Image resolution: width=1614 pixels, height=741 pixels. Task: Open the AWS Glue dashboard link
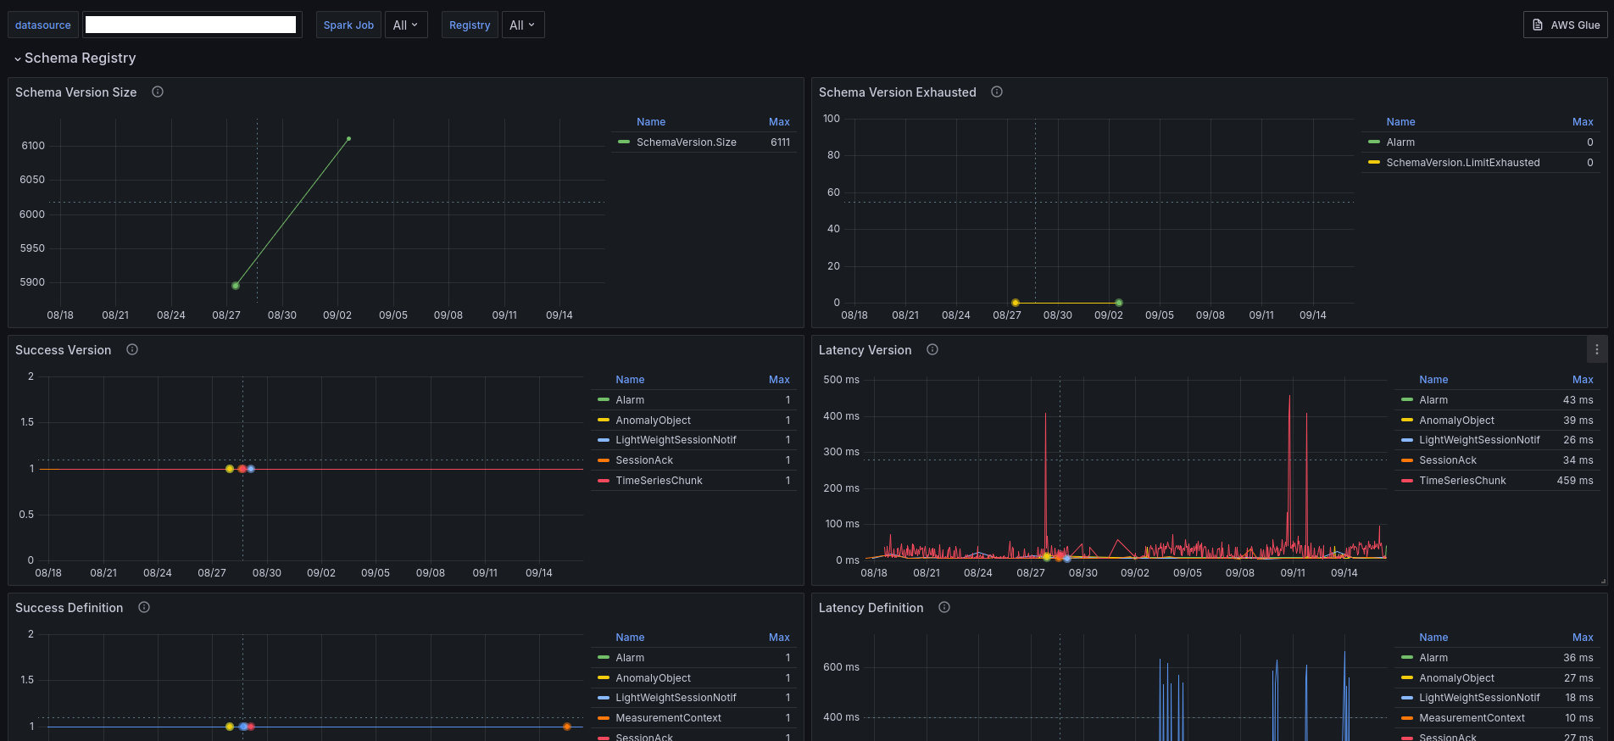pos(1566,25)
